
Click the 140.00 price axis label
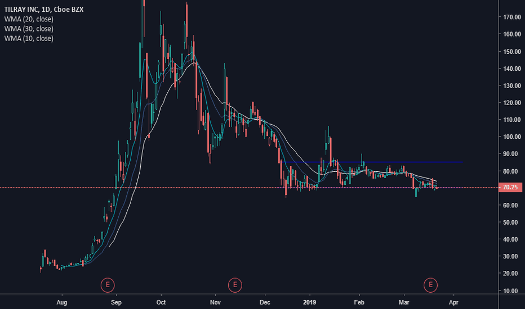click(x=512, y=69)
